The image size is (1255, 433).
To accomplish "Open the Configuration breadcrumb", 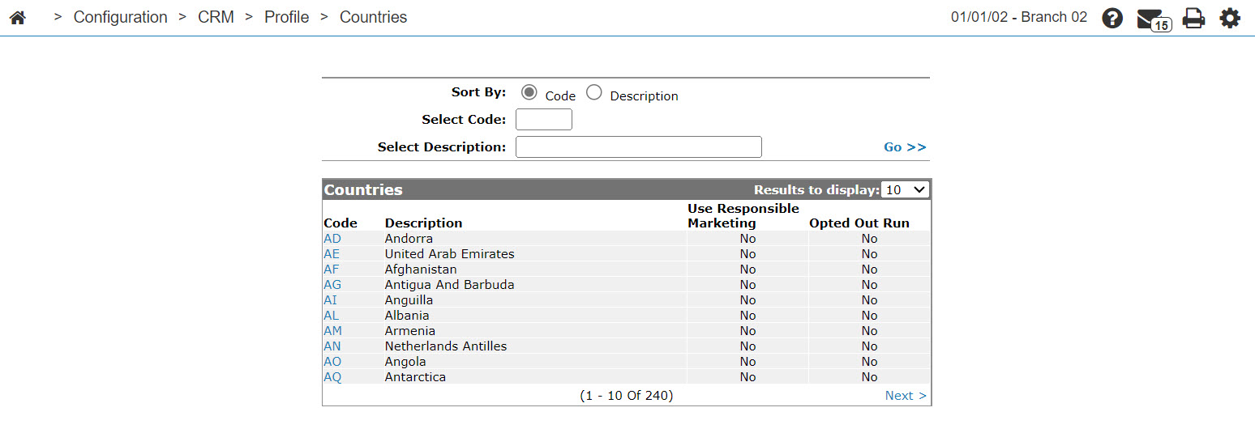I will point(120,17).
